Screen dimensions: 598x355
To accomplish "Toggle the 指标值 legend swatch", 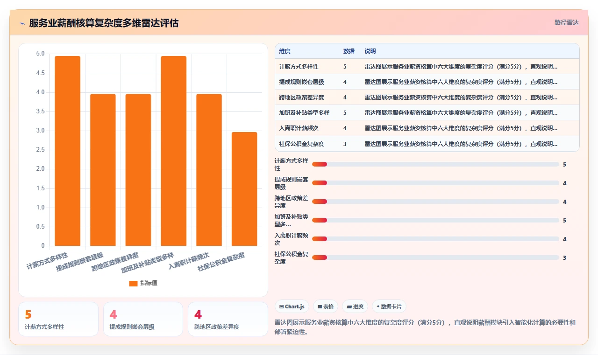I will point(133,283).
